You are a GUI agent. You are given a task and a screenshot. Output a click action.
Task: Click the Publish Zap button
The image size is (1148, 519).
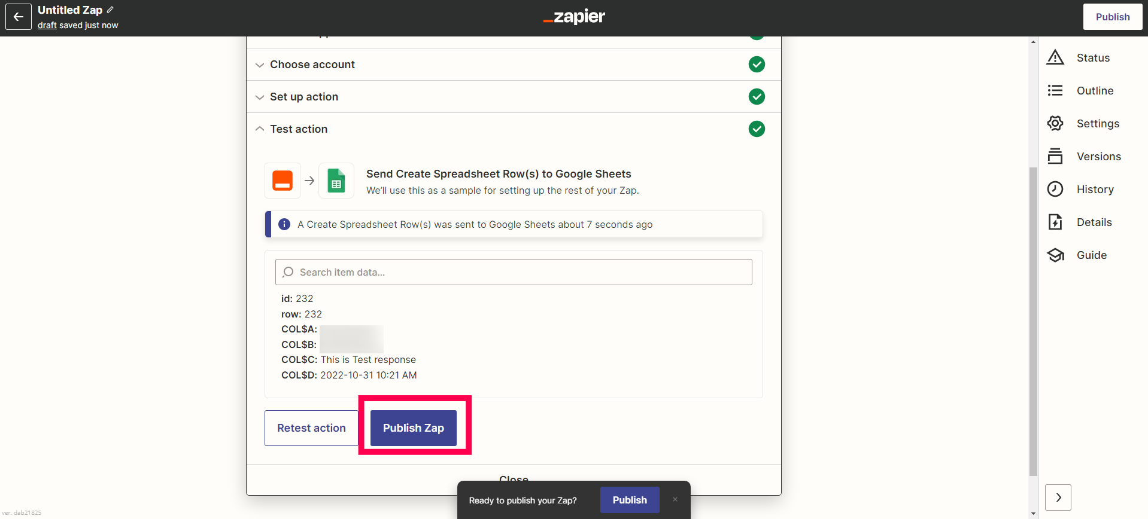pyautogui.click(x=414, y=428)
